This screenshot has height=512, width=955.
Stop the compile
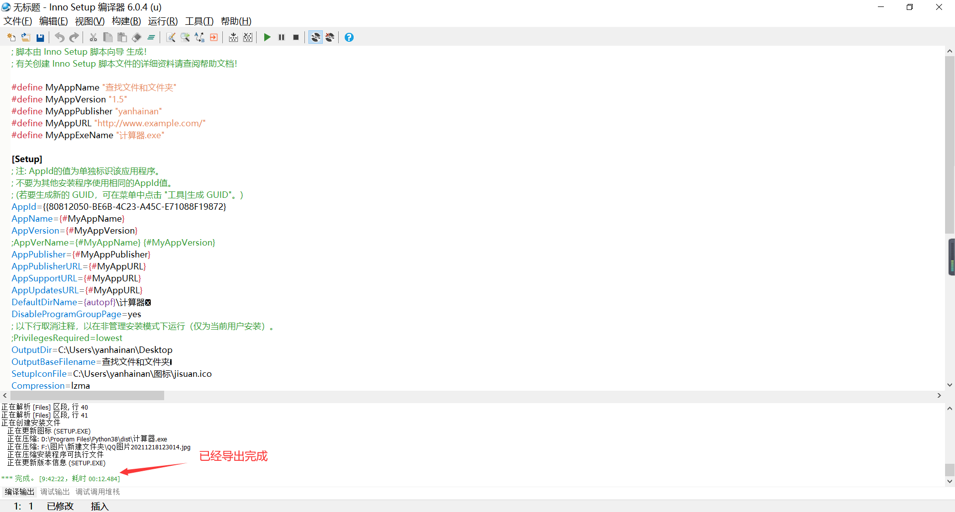(x=248, y=37)
